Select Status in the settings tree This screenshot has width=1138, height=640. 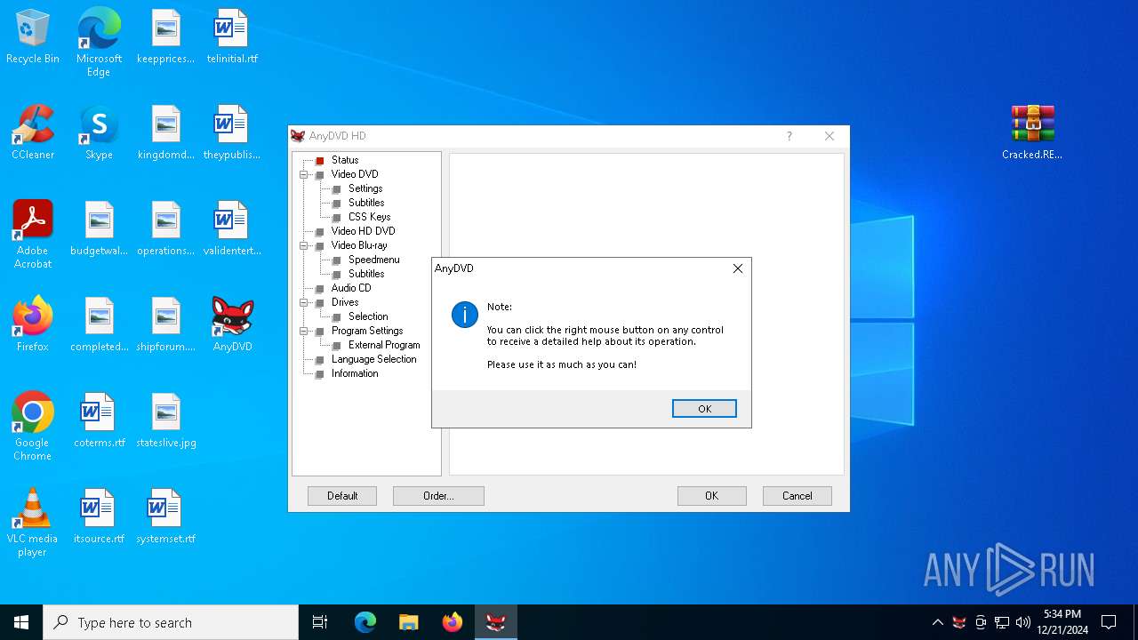click(345, 160)
